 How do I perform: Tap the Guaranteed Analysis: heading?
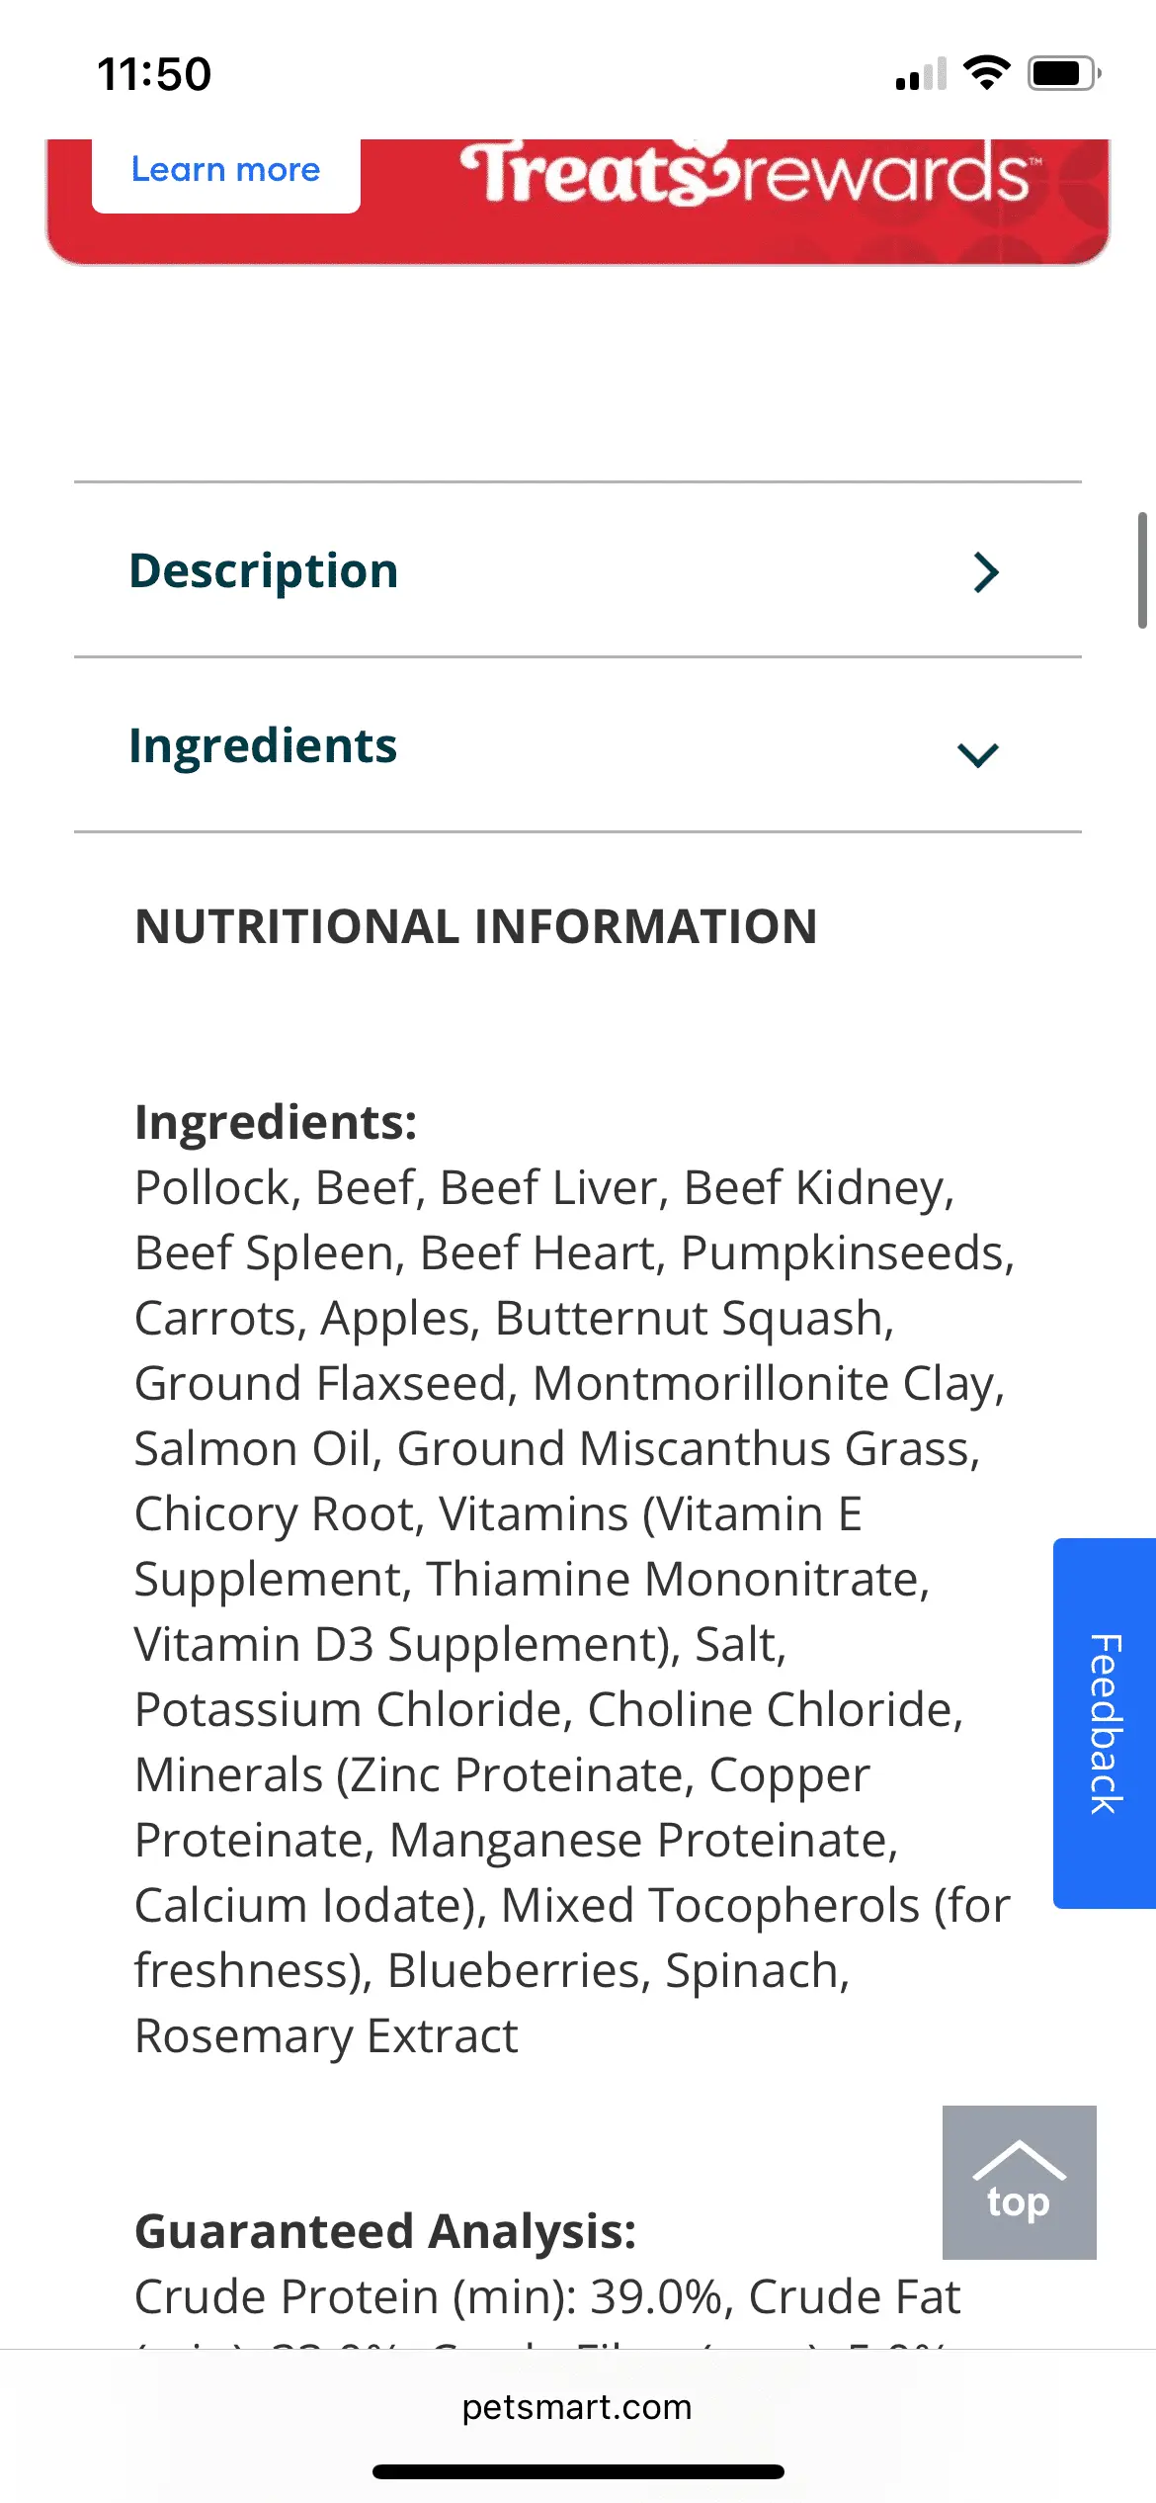[x=385, y=2231]
